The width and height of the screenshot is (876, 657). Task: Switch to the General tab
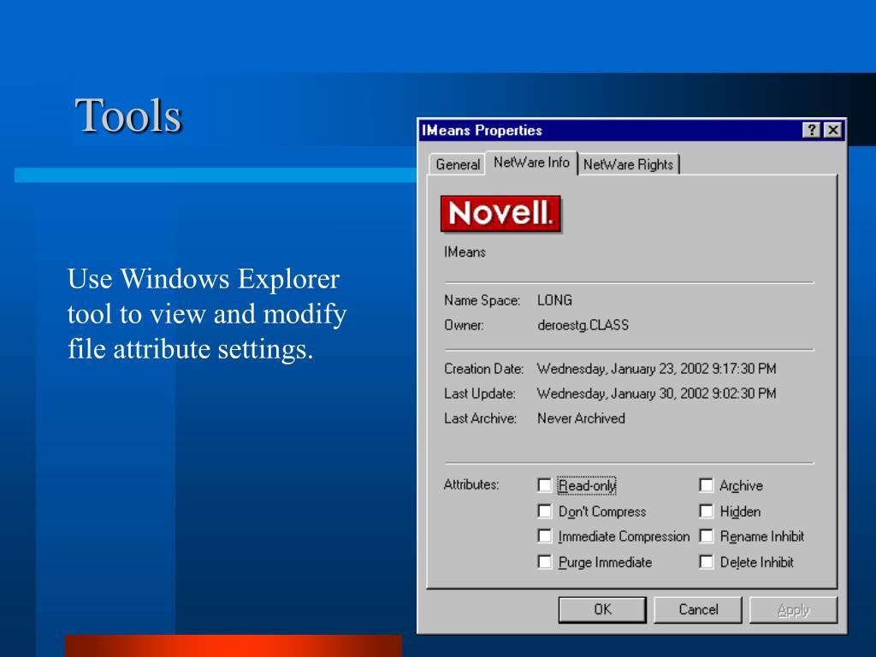click(x=458, y=164)
